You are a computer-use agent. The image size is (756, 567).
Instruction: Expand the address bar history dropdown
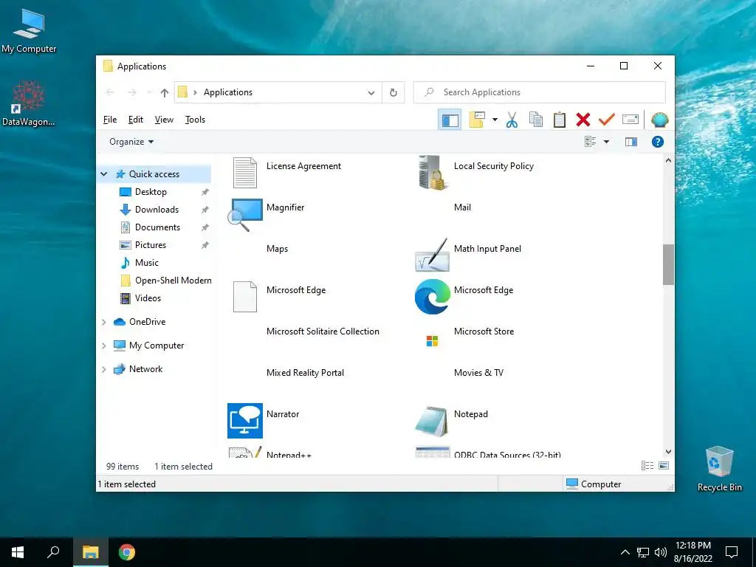click(371, 92)
